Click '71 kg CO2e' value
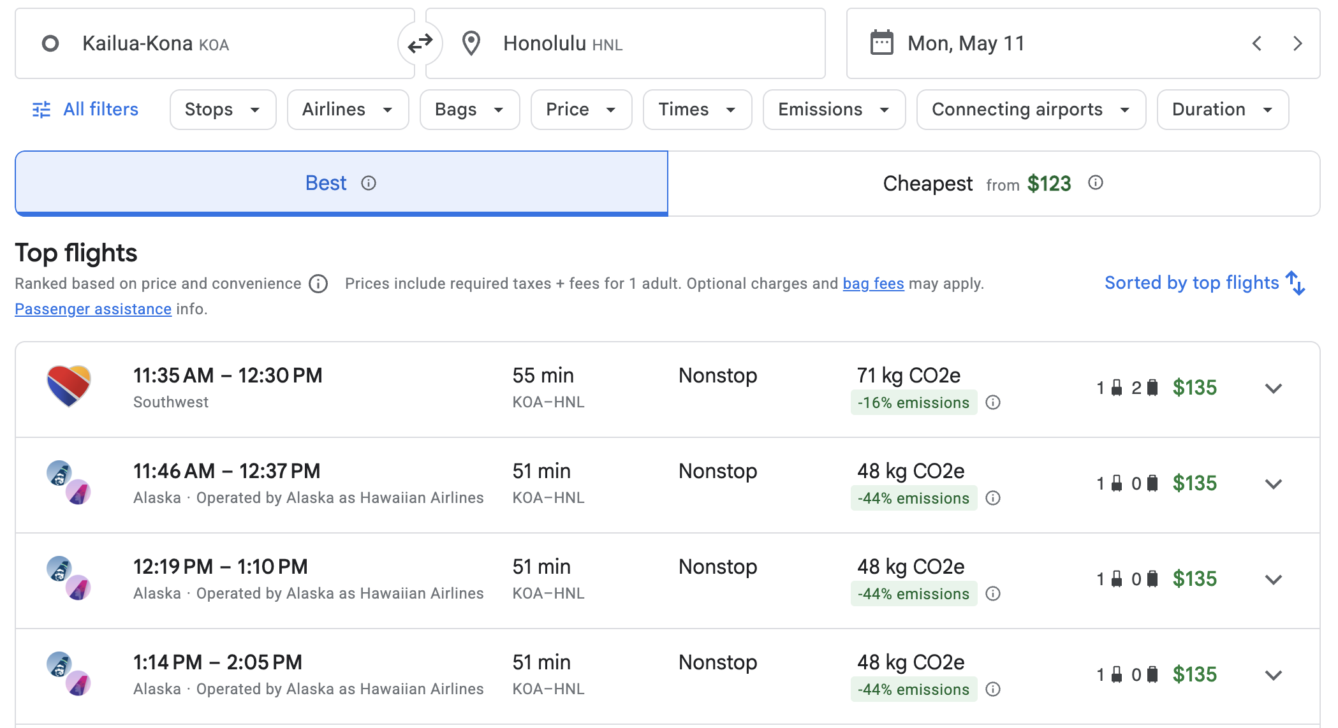1338x728 pixels. (x=909, y=375)
